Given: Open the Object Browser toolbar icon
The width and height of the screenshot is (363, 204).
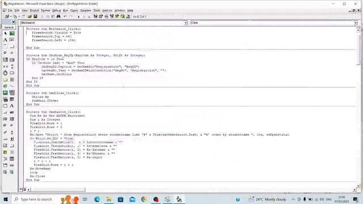Looking at the screenshot, I should tap(112, 16).
